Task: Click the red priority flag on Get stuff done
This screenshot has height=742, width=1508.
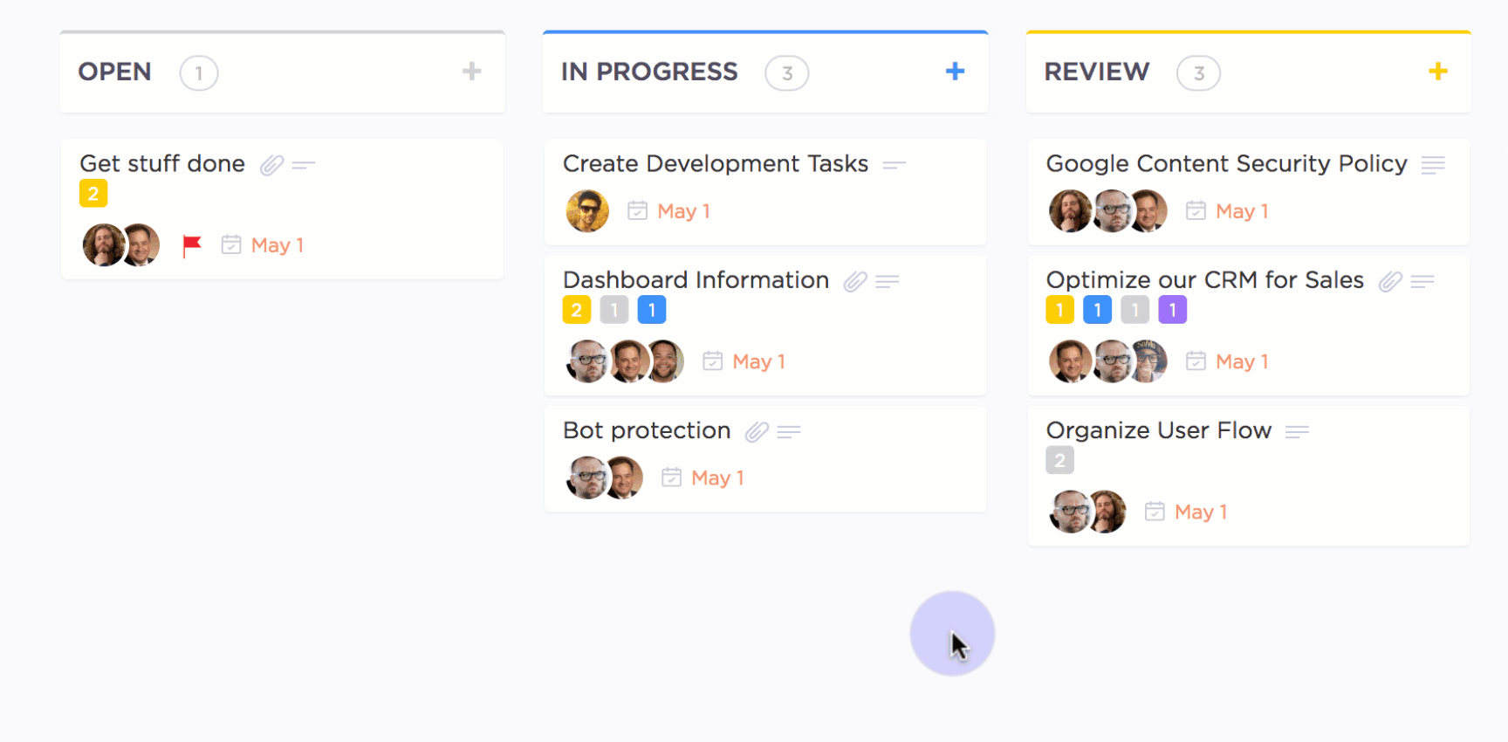Action: (192, 246)
